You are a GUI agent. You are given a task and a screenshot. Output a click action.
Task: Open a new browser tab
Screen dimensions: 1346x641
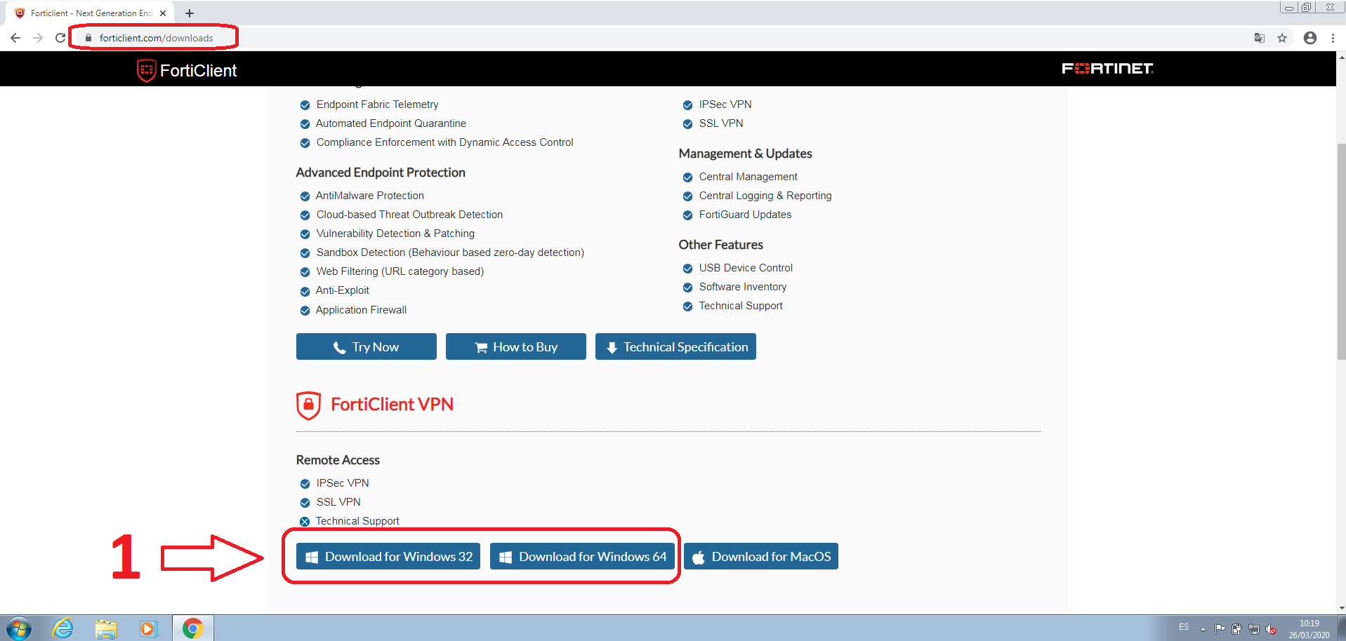coord(190,13)
